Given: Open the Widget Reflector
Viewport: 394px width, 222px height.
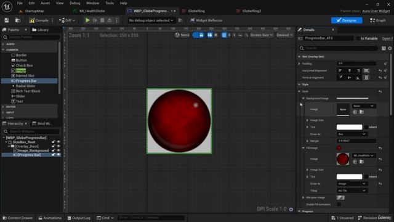Looking at the screenshot, I should (x=206, y=20).
